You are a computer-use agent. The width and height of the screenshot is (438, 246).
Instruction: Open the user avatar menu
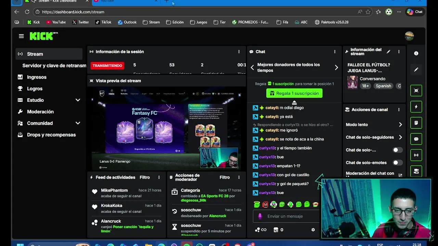point(409,36)
